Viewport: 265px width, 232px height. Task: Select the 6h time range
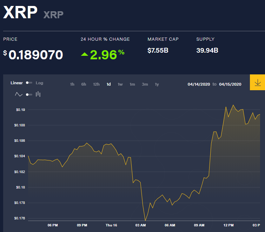pyautogui.click(x=84, y=84)
